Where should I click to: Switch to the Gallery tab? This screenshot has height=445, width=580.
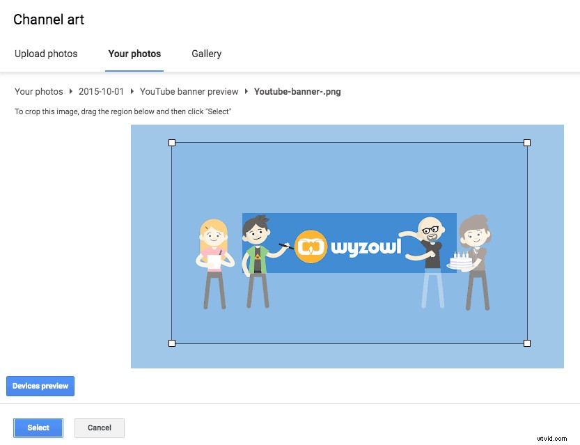[x=206, y=54]
